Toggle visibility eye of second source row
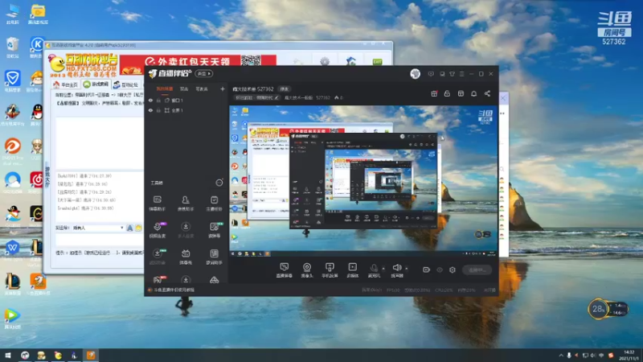This screenshot has width=643, height=362. tap(150, 110)
